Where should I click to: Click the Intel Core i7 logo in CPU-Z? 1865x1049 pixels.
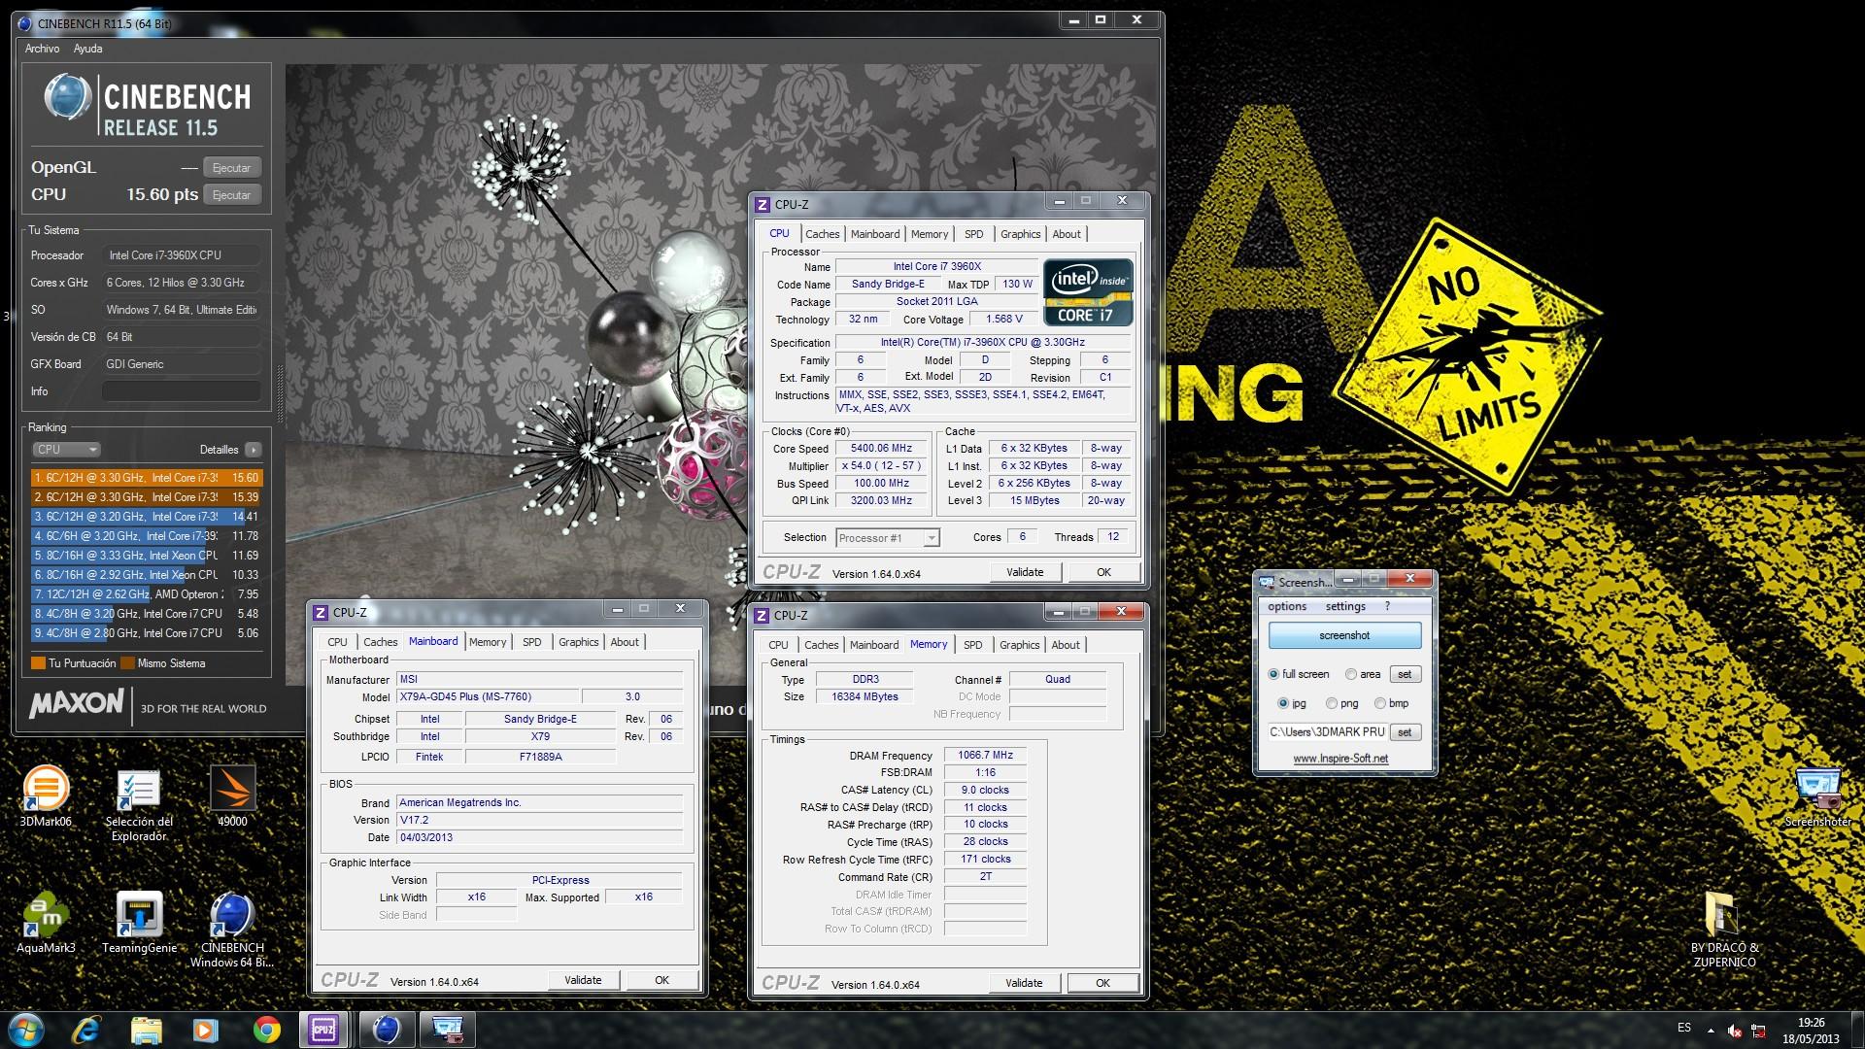[x=1088, y=291]
